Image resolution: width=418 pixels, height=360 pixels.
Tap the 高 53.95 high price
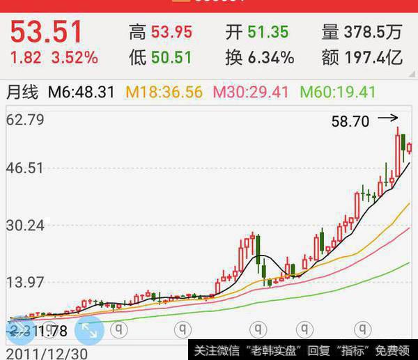161,32
